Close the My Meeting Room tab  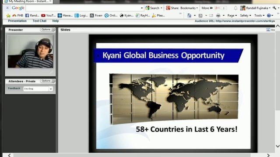tap(50, 1)
